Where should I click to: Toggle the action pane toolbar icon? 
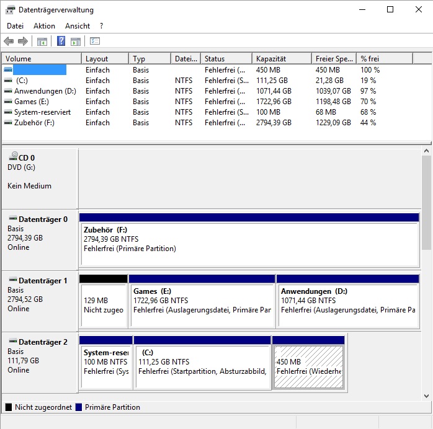(x=76, y=42)
